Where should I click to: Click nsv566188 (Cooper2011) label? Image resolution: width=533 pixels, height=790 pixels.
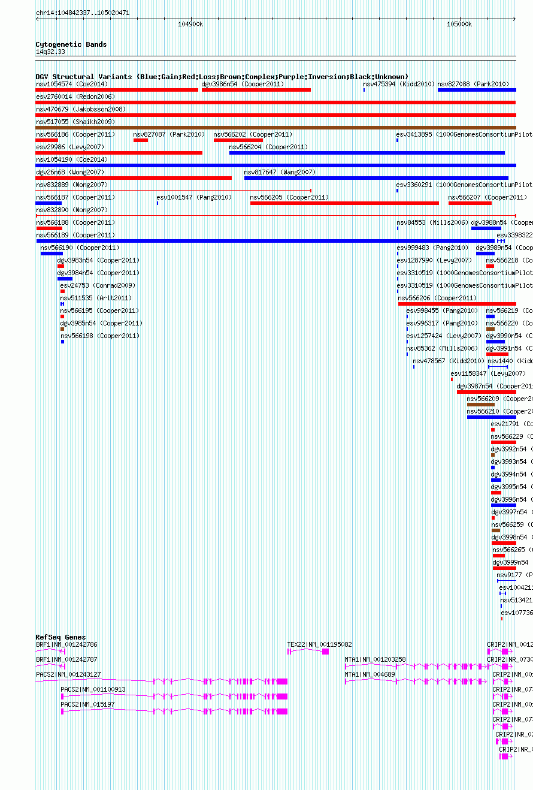tap(75, 222)
